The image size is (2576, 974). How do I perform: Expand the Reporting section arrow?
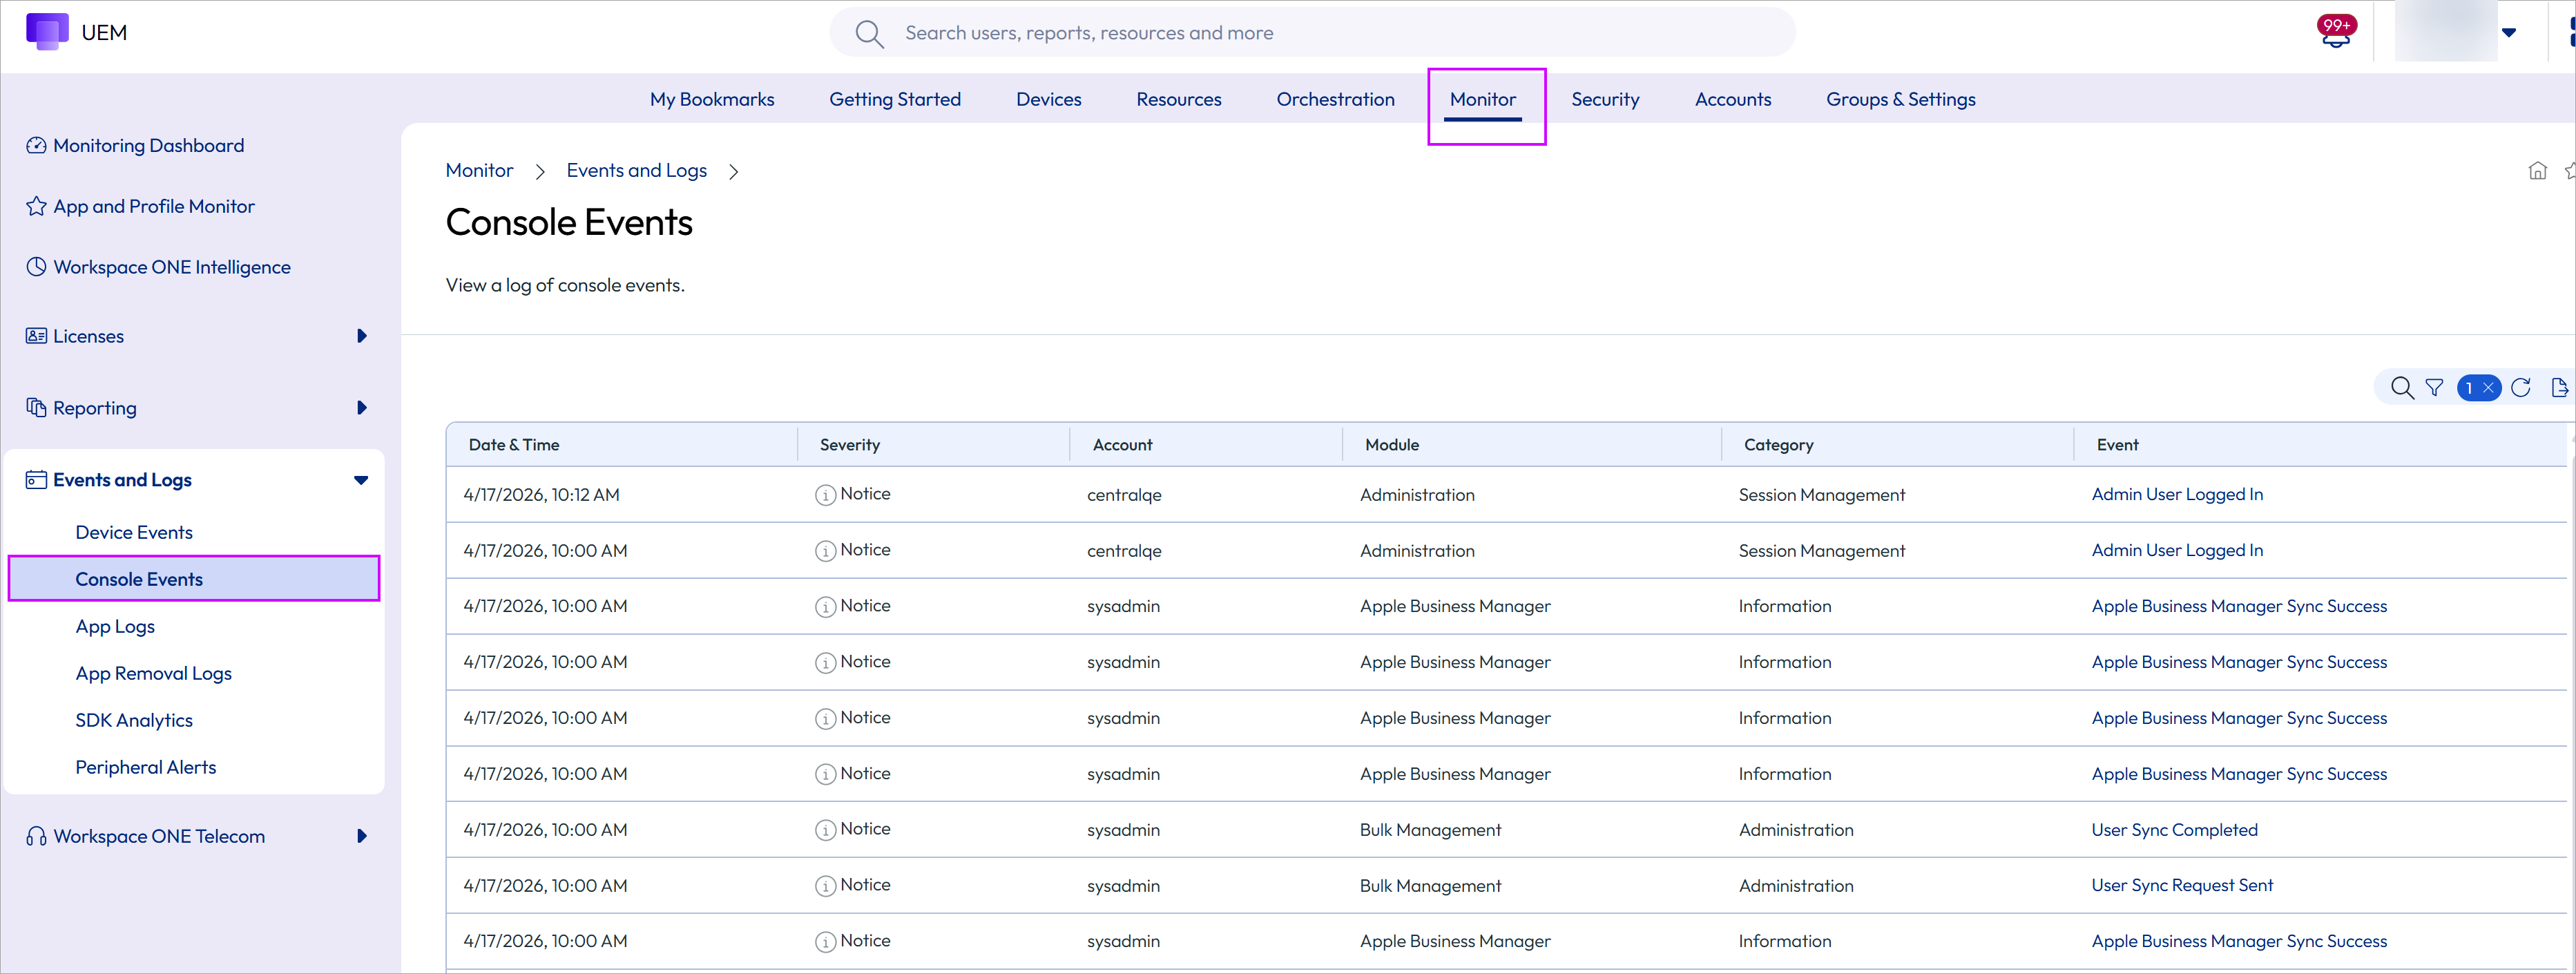point(362,408)
